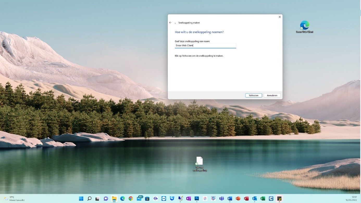Go back with the wizard's arrow
The image size is (361, 203).
point(170,23)
